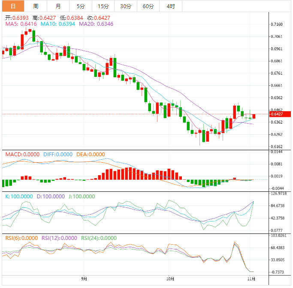Click the -0.7373 RSI axis label
This screenshot has width=293, height=288.
(x=277, y=272)
